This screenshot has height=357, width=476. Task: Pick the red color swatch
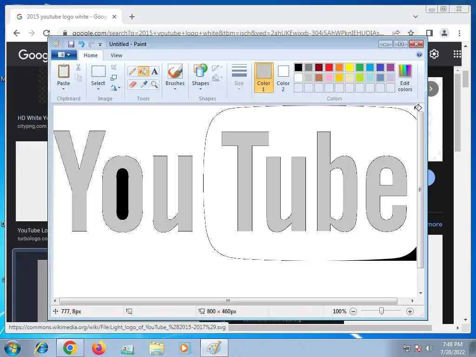click(329, 67)
